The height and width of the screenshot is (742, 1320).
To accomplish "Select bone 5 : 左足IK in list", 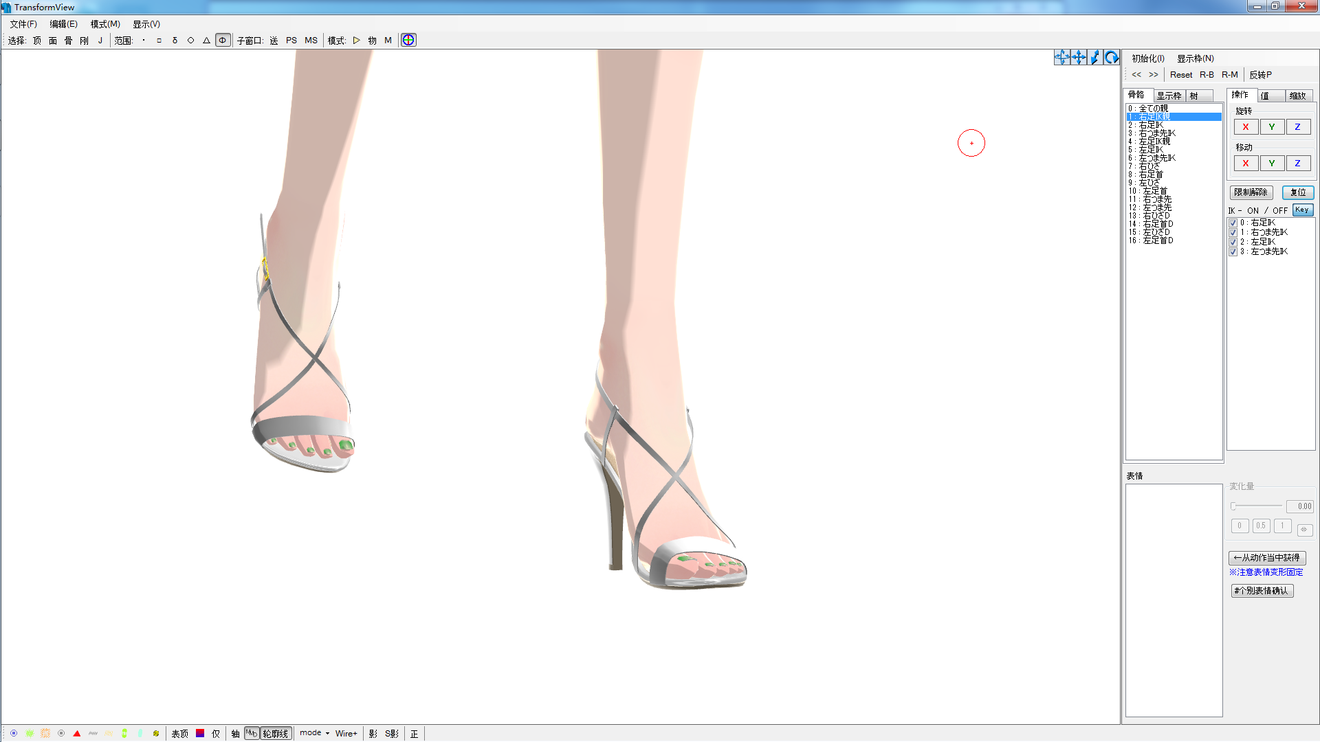I will 1174,150.
